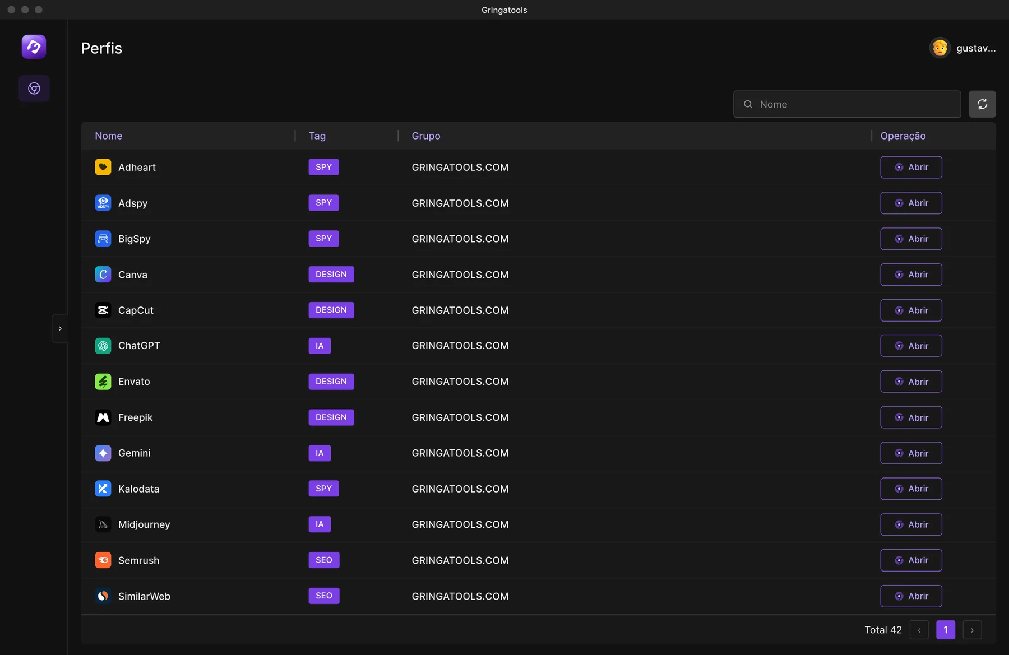Image resolution: width=1009 pixels, height=655 pixels.
Task: Click the gustav user avatar
Action: [940, 48]
